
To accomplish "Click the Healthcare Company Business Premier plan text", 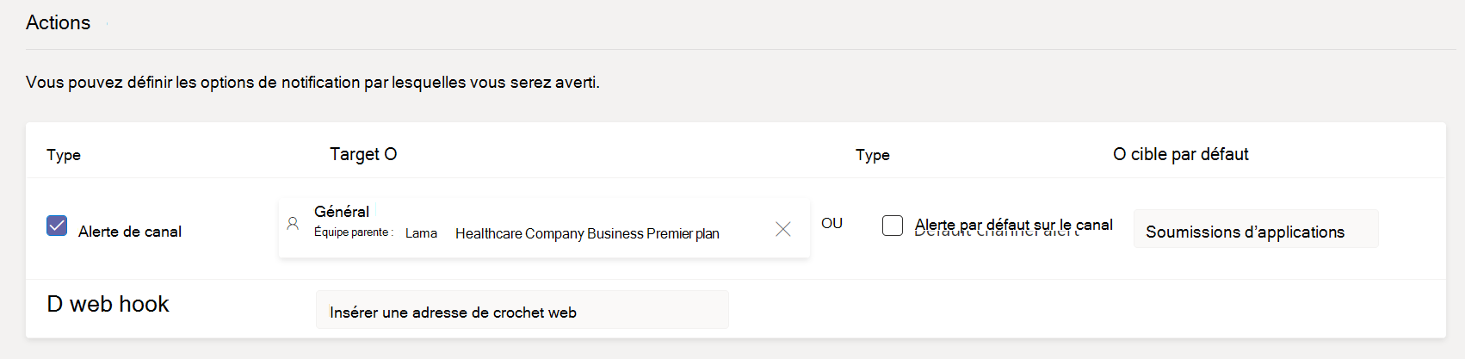I will (587, 233).
